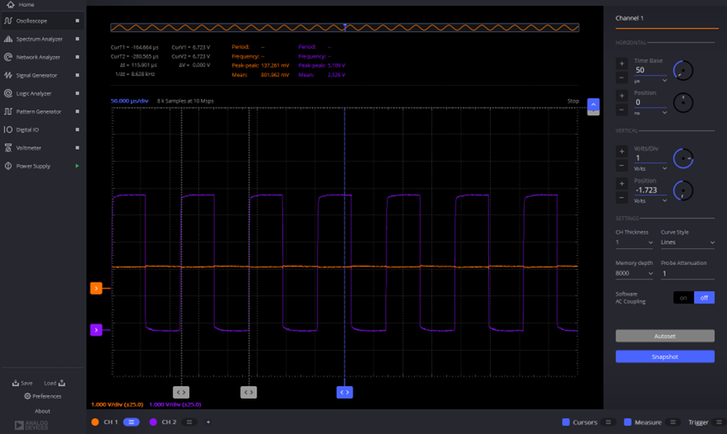This screenshot has height=434, width=727.
Task: Add a new channel with plus
Action: pyautogui.click(x=208, y=422)
